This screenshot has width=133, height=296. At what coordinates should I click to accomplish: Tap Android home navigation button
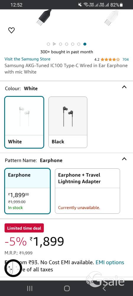coord(67,288)
